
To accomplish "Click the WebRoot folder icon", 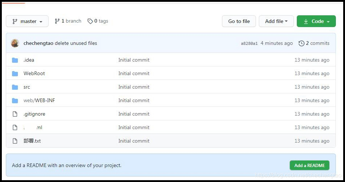I will [x=15, y=74].
